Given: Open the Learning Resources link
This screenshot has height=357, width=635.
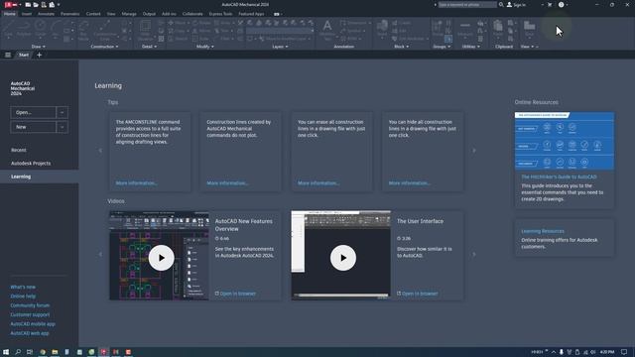Looking at the screenshot, I should pos(543,231).
